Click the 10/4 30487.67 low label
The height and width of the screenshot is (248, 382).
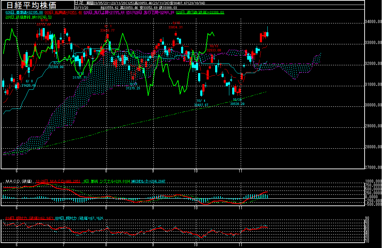(201, 103)
